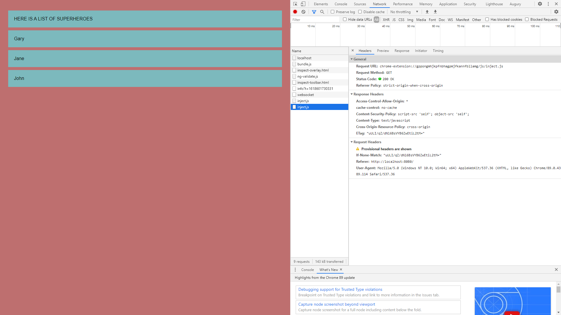This screenshot has height=315, width=561.
Task: Click the export HAR download icon
Action: coord(435,12)
